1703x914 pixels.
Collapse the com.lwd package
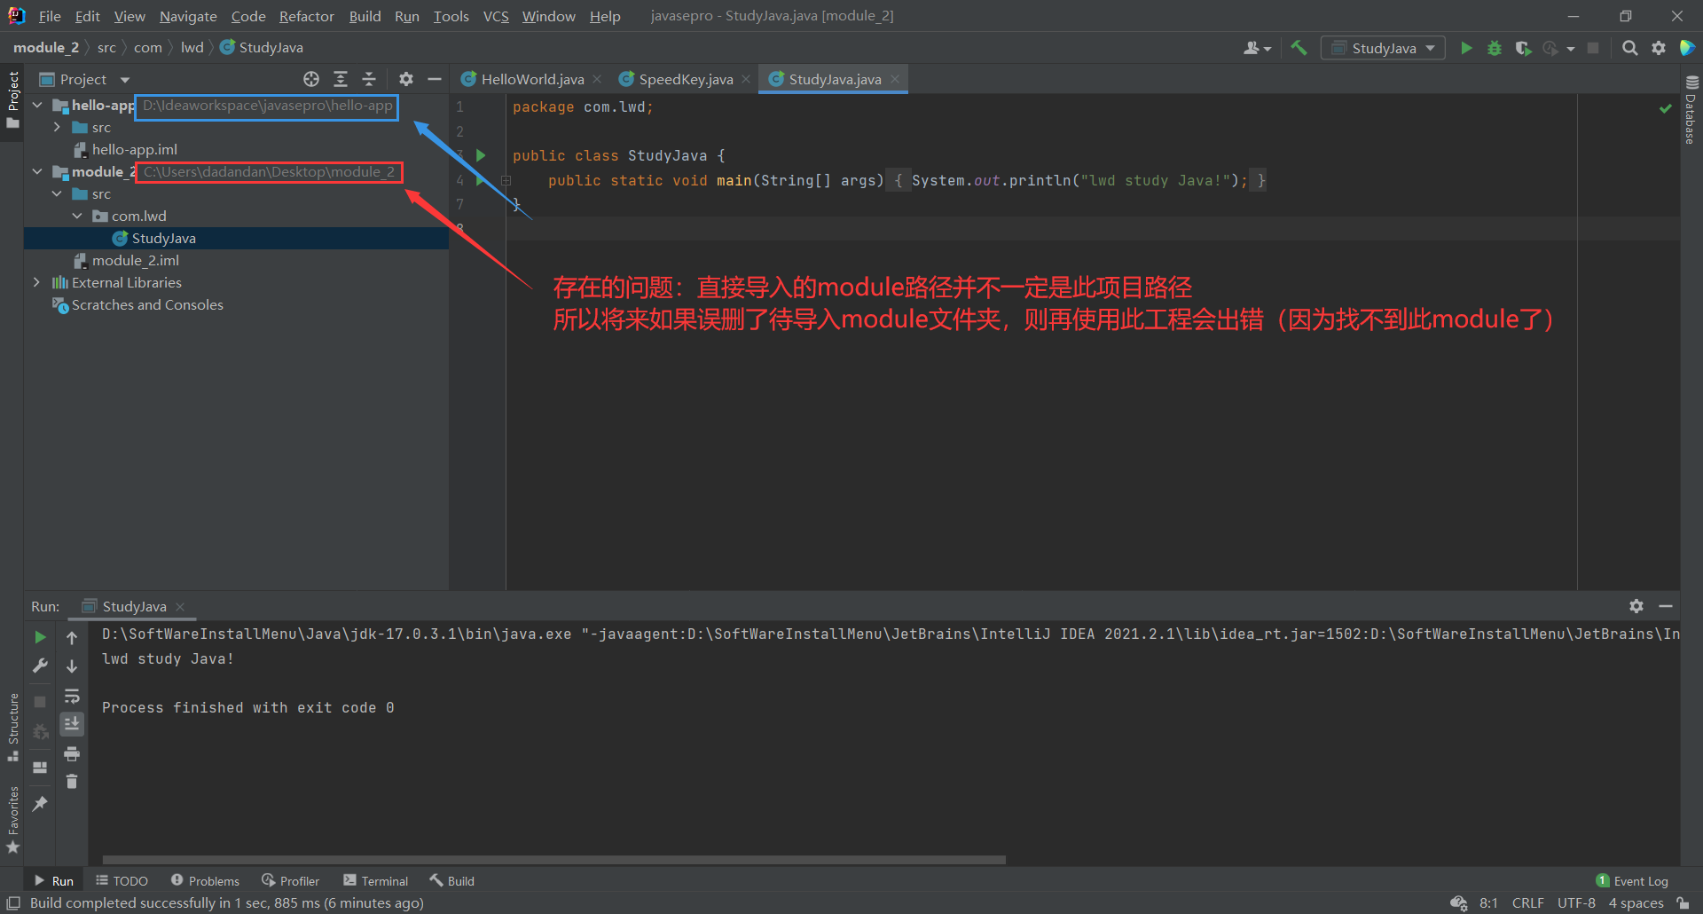coord(77,216)
